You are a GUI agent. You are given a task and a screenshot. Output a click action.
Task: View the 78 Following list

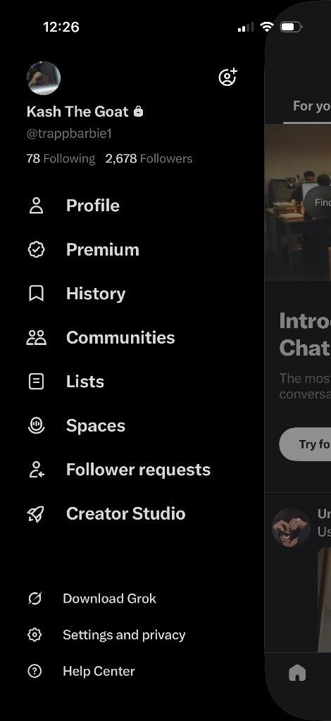tap(61, 158)
